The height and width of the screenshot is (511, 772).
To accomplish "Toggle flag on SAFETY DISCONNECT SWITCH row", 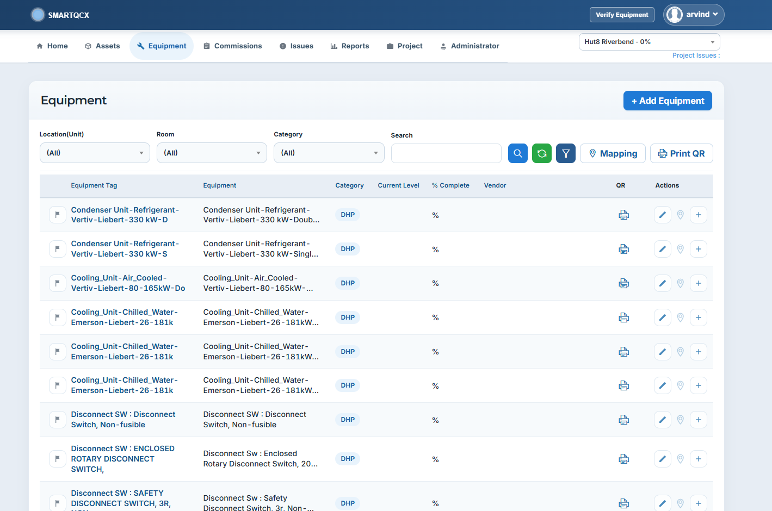I will [x=57, y=503].
